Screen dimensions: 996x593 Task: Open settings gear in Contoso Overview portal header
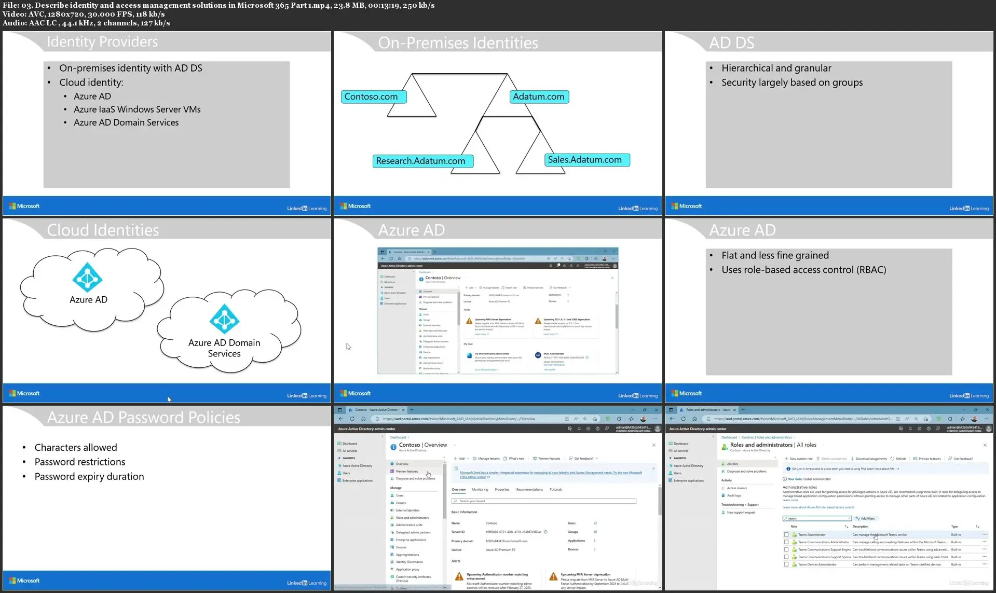589,429
